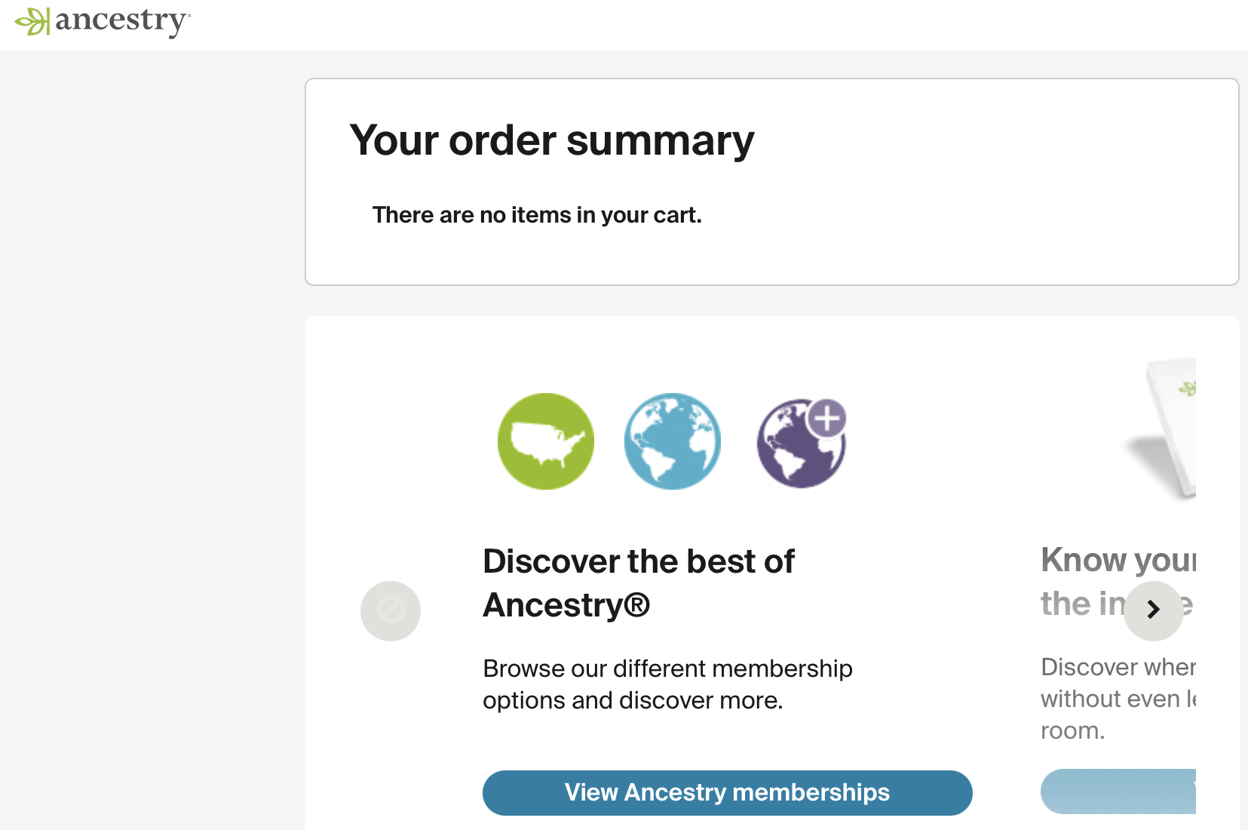Click the "Discover wher" description text on the right card
Image resolution: width=1248 pixels, height=830 pixels.
[x=1118, y=667]
